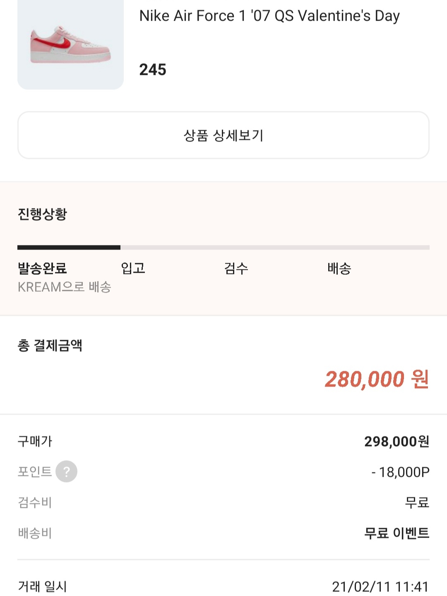Tap the 발송완료 progress step
Image resolution: width=447 pixels, height=596 pixels.
[x=42, y=268]
